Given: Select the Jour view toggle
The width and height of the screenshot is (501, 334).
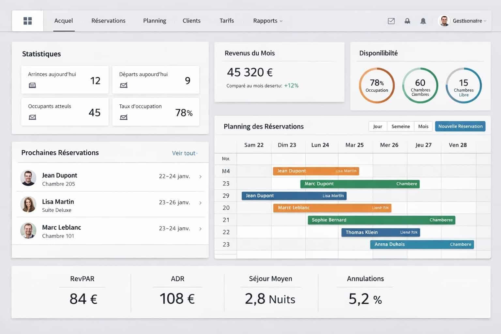Looking at the screenshot, I should coord(377,126).
